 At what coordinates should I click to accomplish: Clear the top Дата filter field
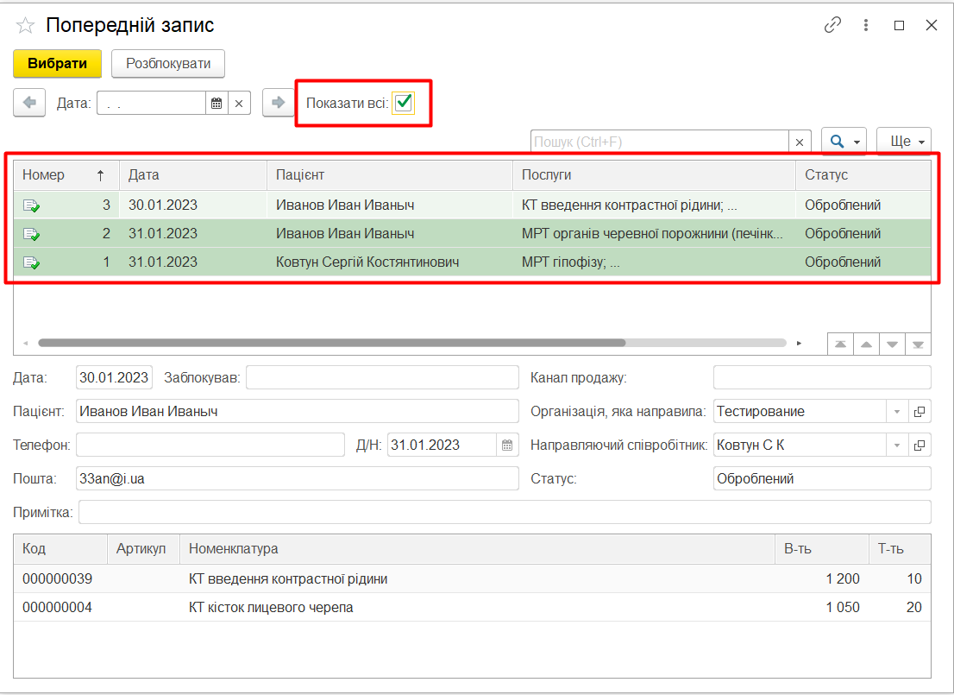coord(239,104)
